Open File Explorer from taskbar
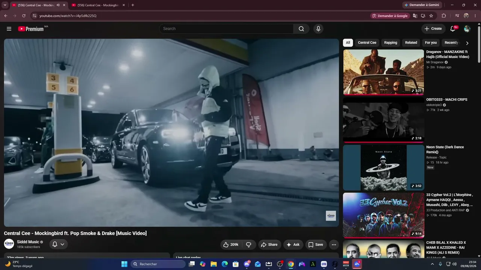Screen dimensions: 481x270 [213, 264]
